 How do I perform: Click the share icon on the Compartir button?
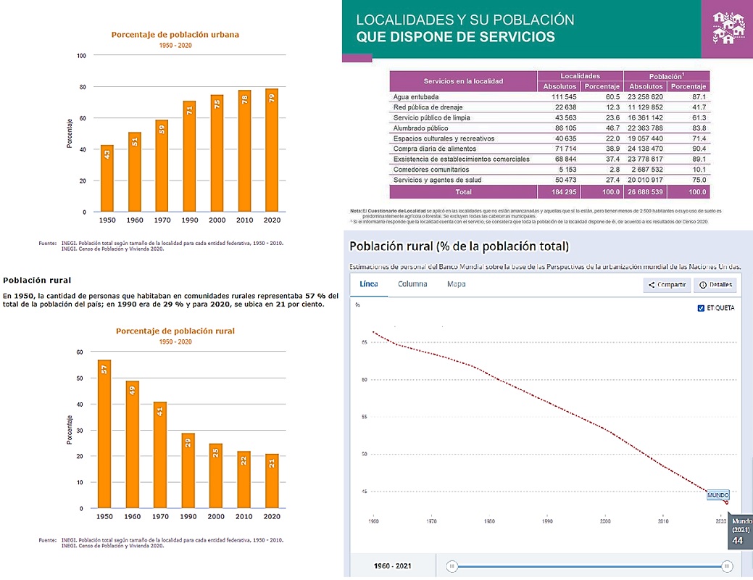[652, 285]
